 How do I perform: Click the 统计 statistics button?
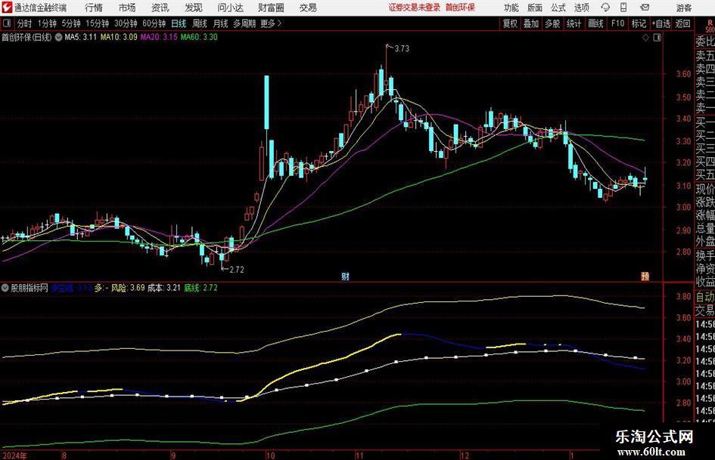[x=574, y=23]
